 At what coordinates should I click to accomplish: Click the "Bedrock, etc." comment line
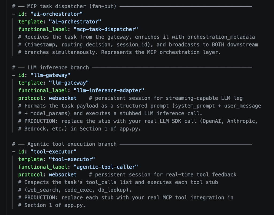pos(79,129)
